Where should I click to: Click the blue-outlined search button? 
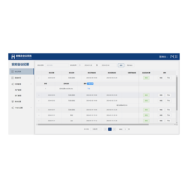[121, 65]
